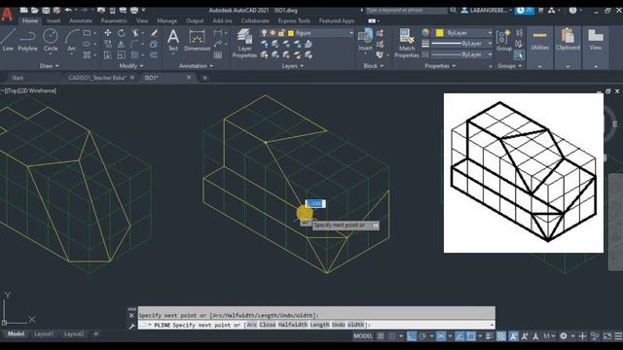
Task: Open the Layer Properties manager
Action: [x=244, y=43]
